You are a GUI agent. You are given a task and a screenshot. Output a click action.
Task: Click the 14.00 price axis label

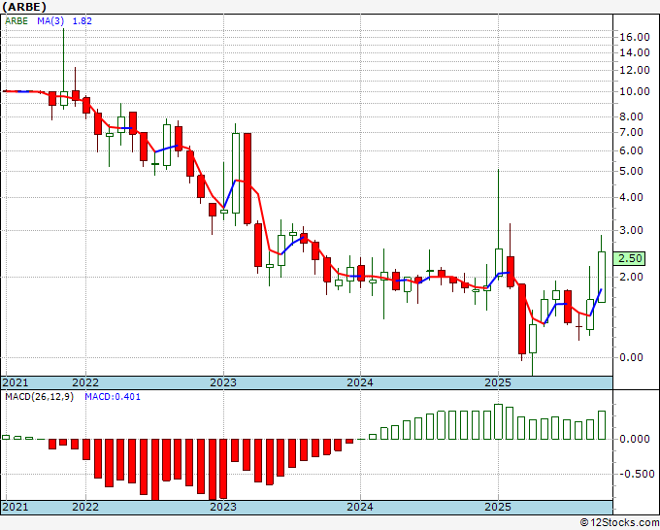[635, 52]
